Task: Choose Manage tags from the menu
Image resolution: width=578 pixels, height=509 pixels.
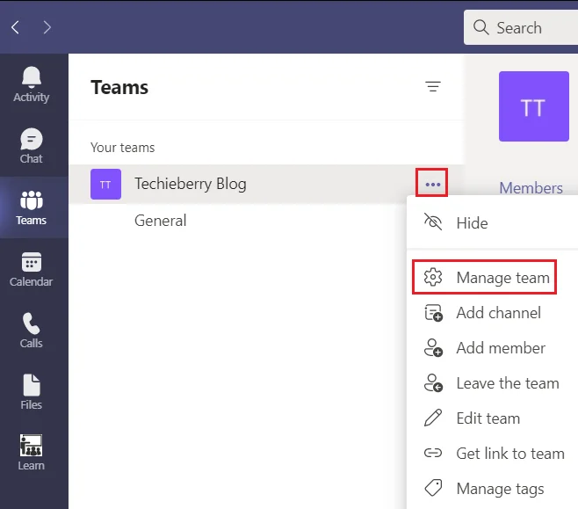Action: (492, 489)
